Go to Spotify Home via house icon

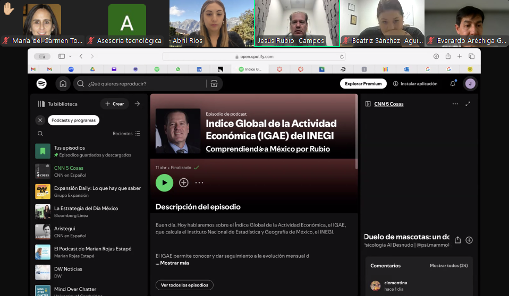[63, 84]
